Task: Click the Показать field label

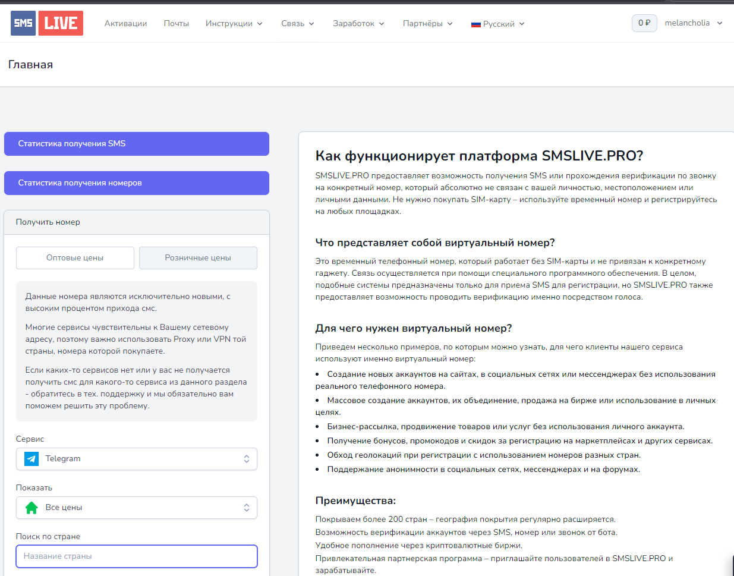Action: 34,488
